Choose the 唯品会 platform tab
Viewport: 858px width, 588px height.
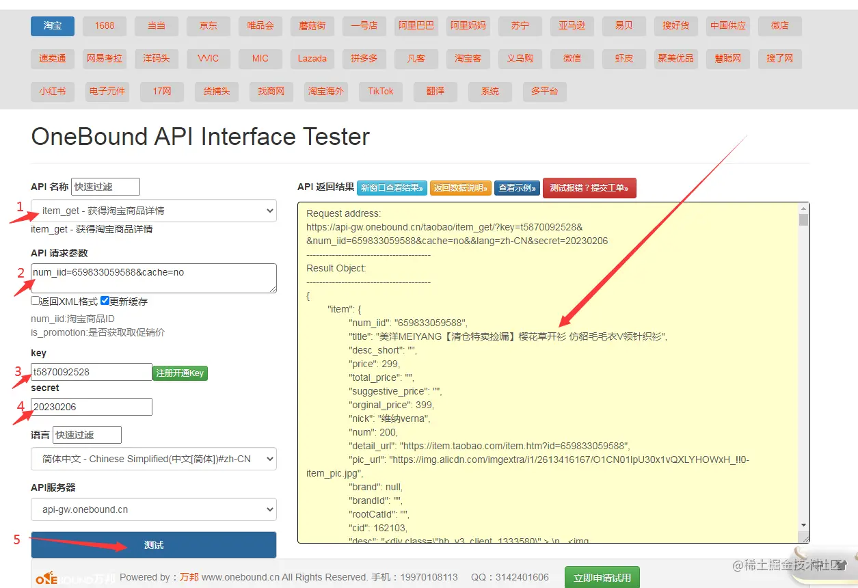260,26
